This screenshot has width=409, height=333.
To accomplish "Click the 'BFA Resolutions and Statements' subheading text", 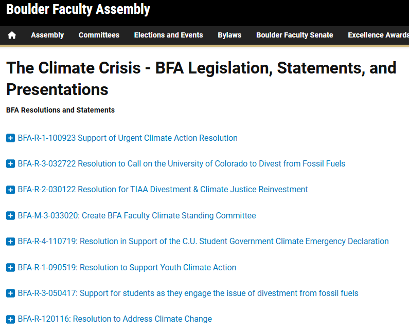I will click(60, 110).
